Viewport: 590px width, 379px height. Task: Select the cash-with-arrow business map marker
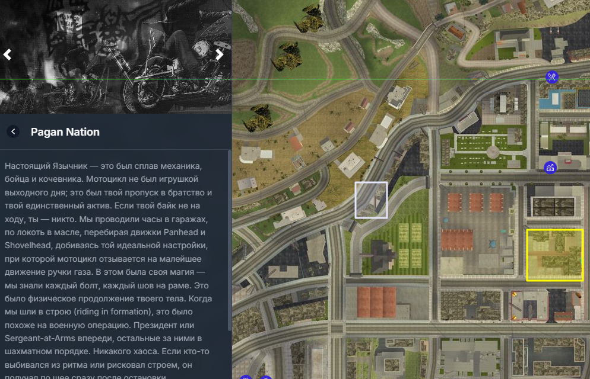pyautogui.click(x=550, y=168)
